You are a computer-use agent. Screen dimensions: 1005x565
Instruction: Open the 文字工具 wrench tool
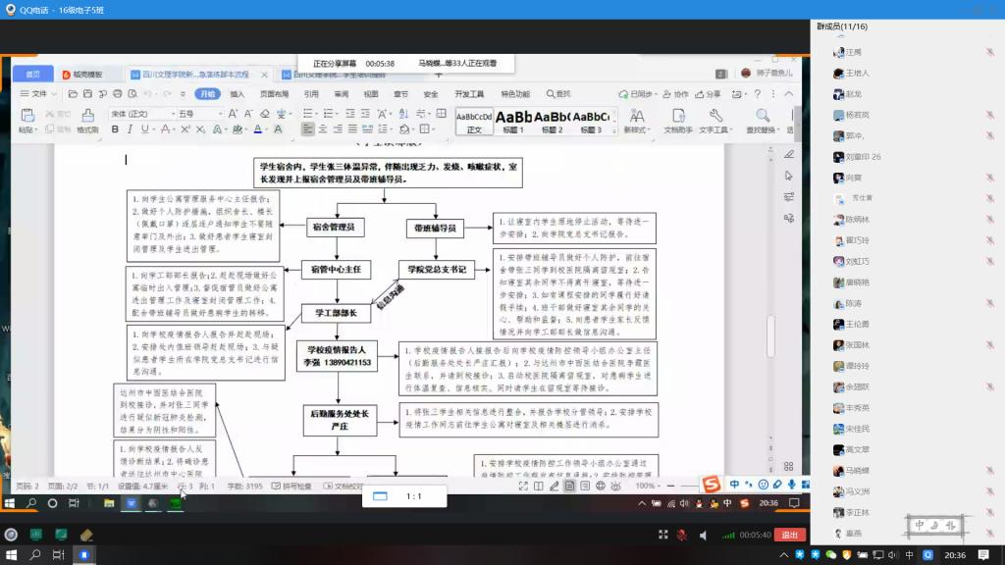[714, 118]
